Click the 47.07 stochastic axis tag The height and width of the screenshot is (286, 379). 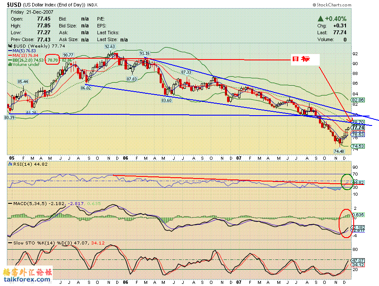[358, 260]
